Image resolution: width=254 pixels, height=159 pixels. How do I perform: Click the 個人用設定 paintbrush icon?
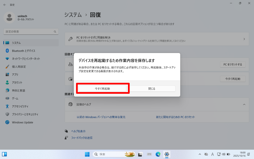pyautogui.click(x=7, y=67)
